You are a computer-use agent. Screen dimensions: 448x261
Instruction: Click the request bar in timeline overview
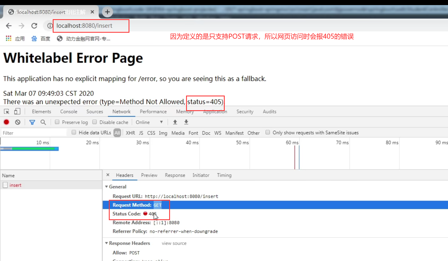(29, 149)
